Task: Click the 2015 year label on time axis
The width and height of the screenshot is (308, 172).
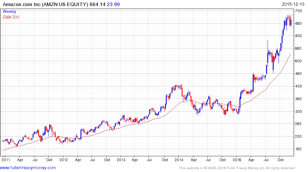Action: pyautogui.click(x=237, y=160)
